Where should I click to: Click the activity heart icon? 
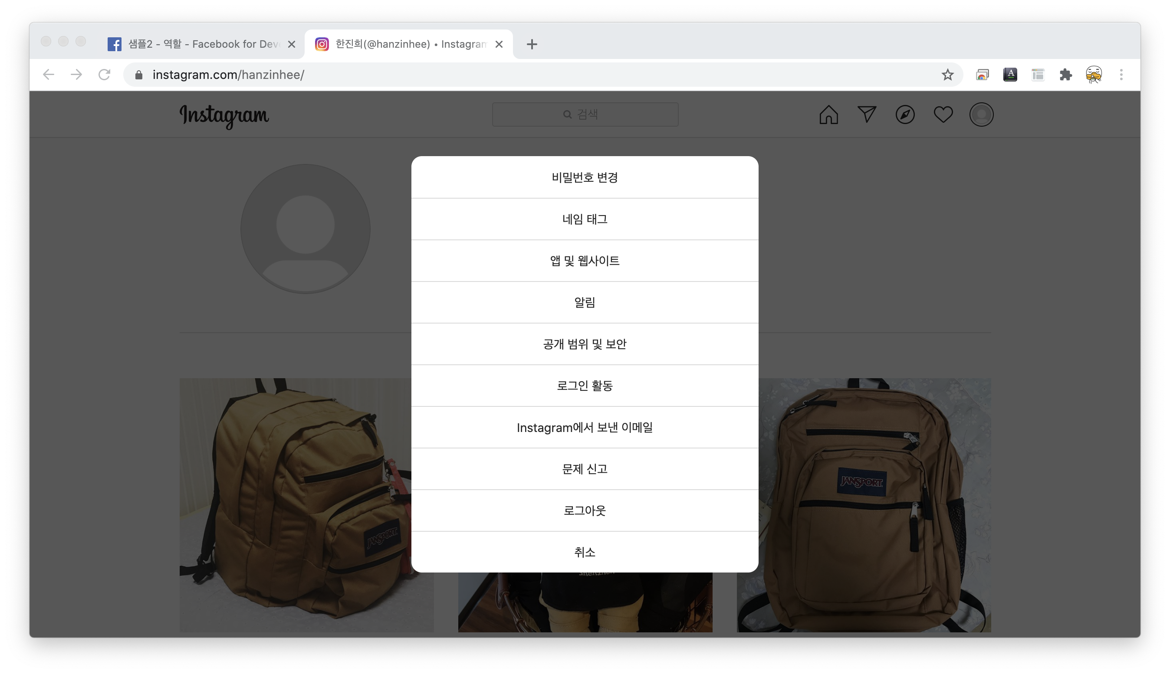[943, 115]
